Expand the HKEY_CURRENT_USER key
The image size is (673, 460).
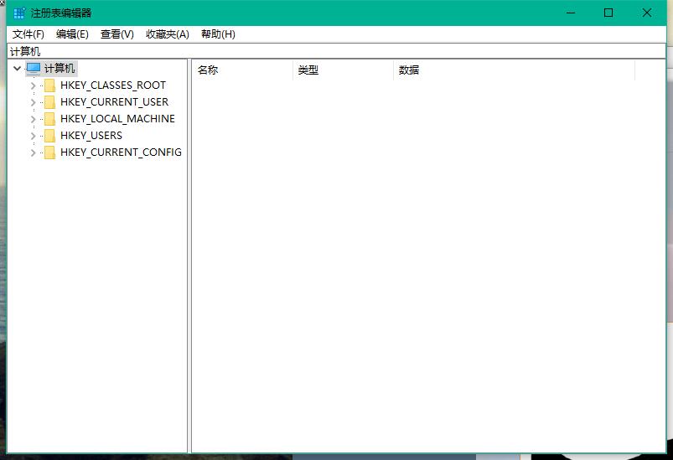(x=33, y=102)
